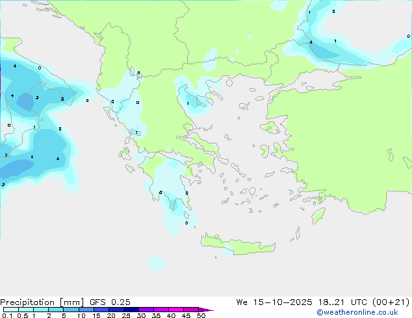Screen dimensions: 412x318
Task: Click the '18..21 UTC' time label
Action: click(x=342, y=302)
